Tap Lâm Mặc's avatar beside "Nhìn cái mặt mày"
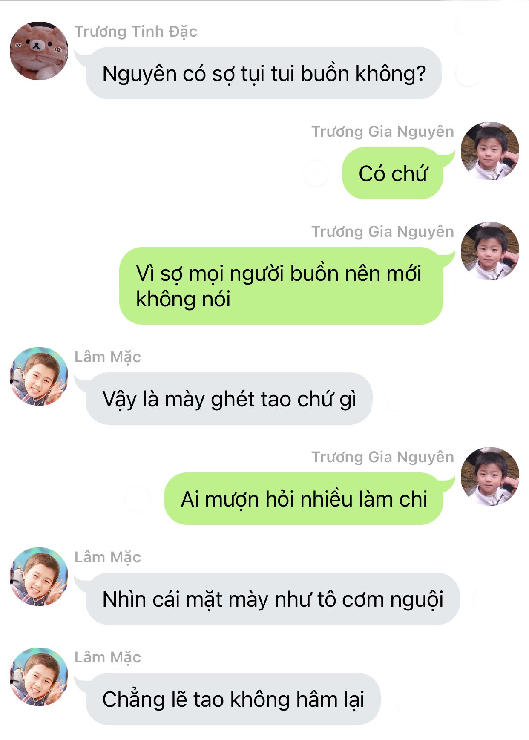Viewport: 529px width, 740px height. 39,576
